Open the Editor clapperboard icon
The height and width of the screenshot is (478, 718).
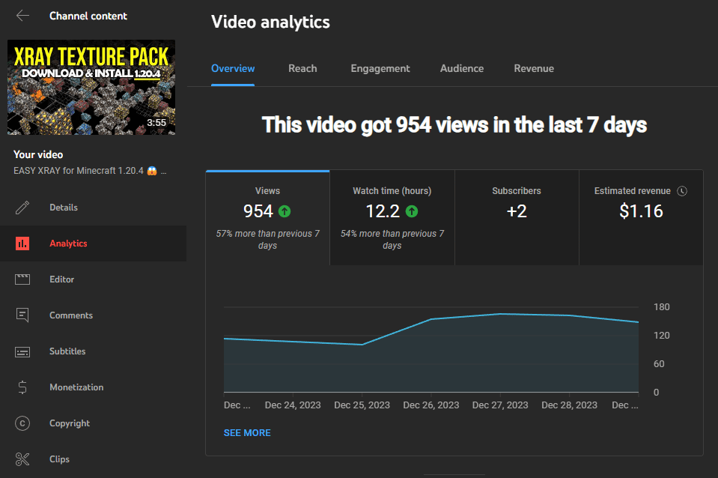tap(22, 279)
